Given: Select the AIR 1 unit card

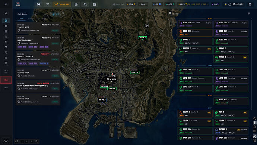Looking at the screenshot, I should click(x=231, y=114).
